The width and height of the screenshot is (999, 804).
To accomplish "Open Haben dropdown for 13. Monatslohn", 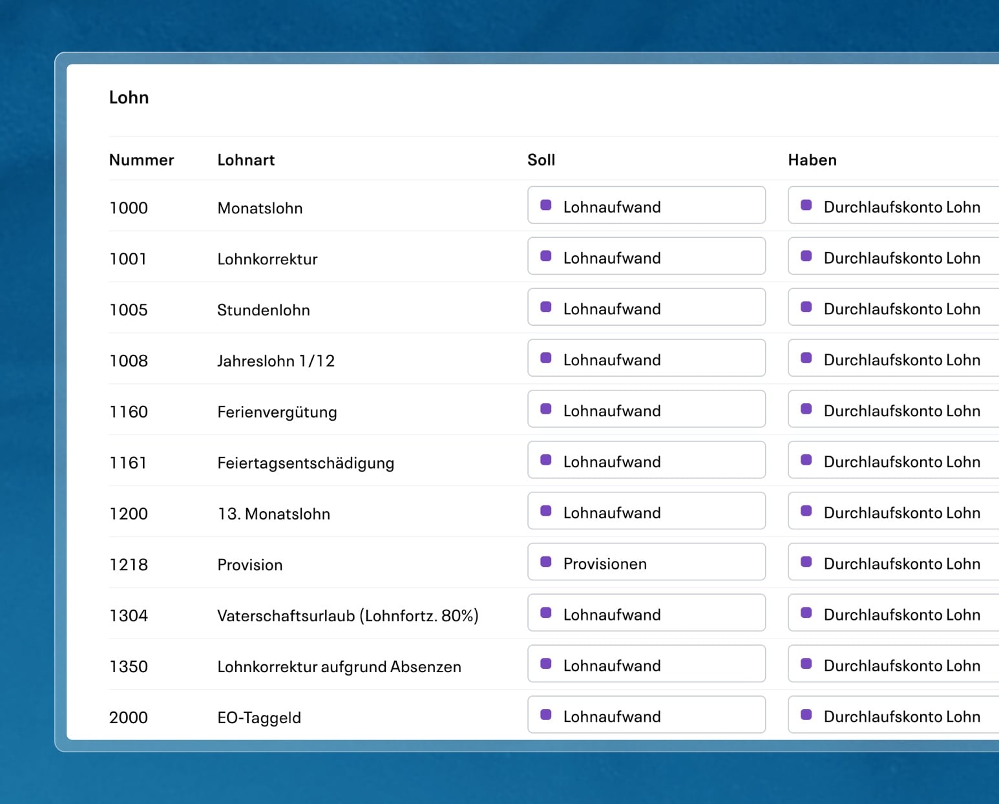I will (x=894, y=511).
